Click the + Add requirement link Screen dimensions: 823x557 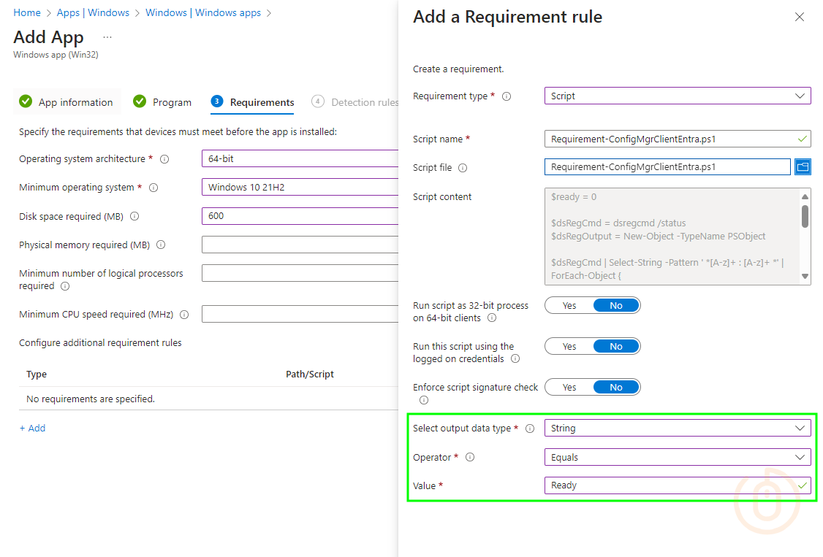coord(32,429)
